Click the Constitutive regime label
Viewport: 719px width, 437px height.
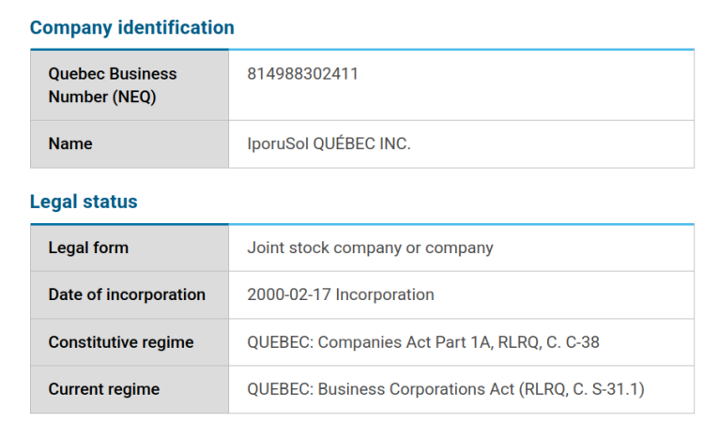point(121,342)
